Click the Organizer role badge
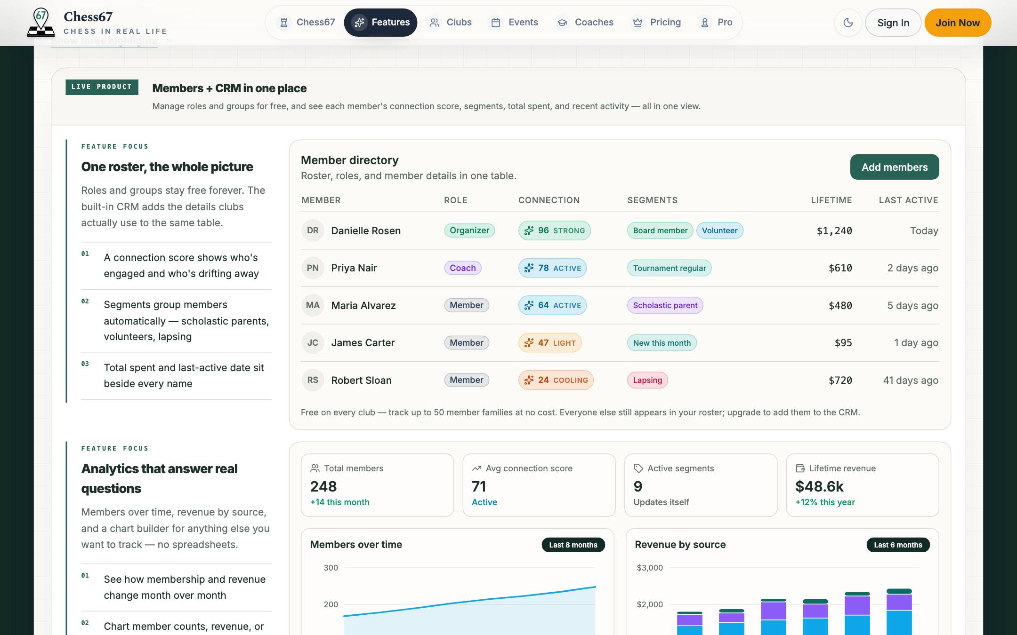This screenshot has width=1017, height=635. tap(469, 230)
